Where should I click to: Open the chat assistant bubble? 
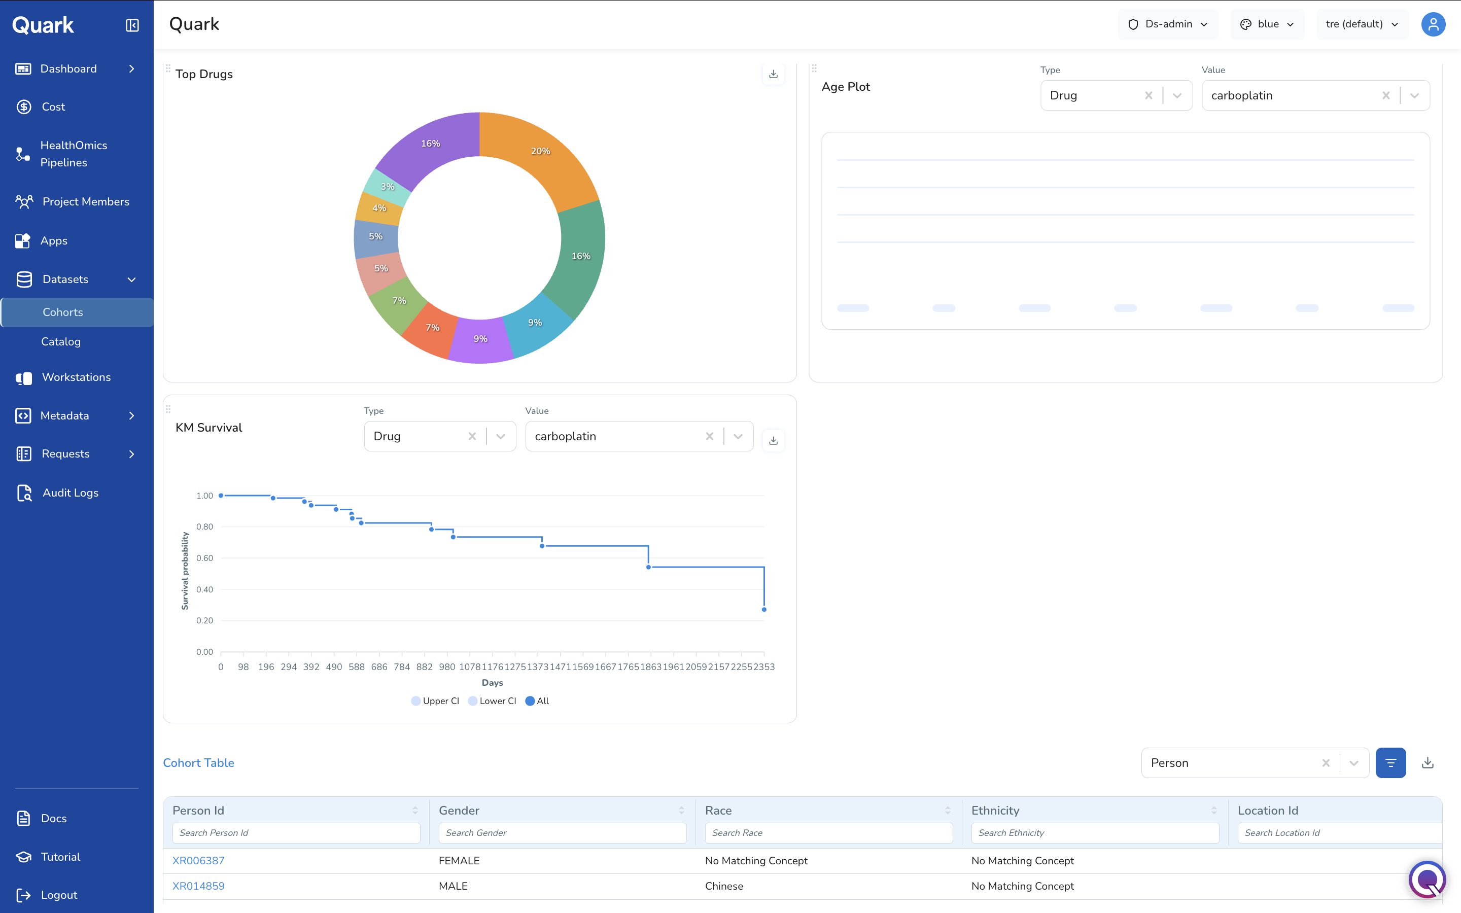(1427, 879)
